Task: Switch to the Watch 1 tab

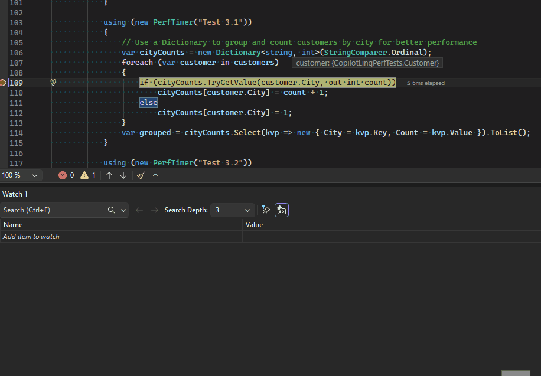Action: coord(15,194)
